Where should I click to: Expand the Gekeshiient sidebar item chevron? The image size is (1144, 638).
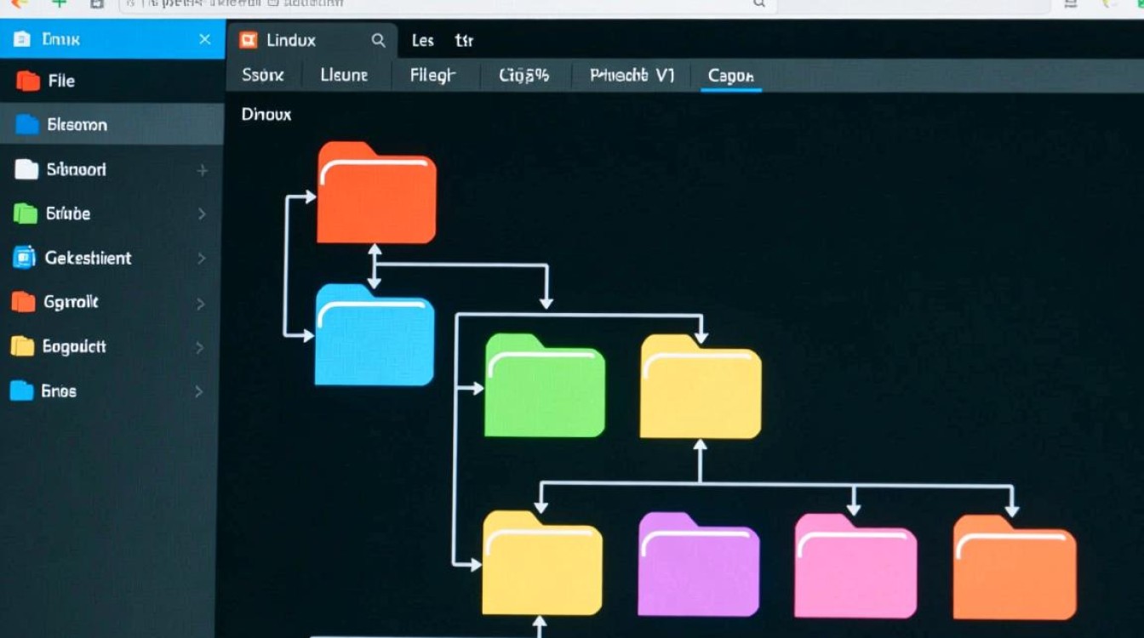pyautogui.click(x=202, y=258)
